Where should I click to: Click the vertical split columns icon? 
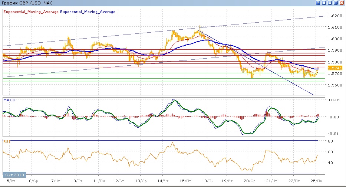(x=324, y=3)
